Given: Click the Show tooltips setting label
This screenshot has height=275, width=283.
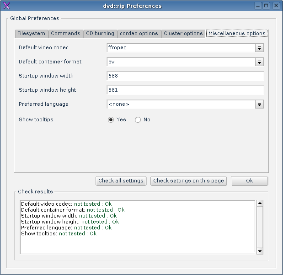Looking at the screenshot, I should tap(36, 119).
